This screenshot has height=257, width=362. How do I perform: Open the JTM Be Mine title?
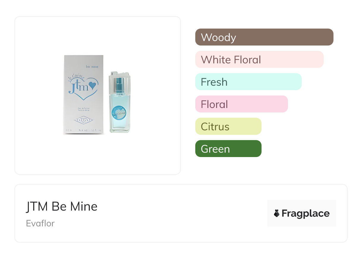point(62,207)
